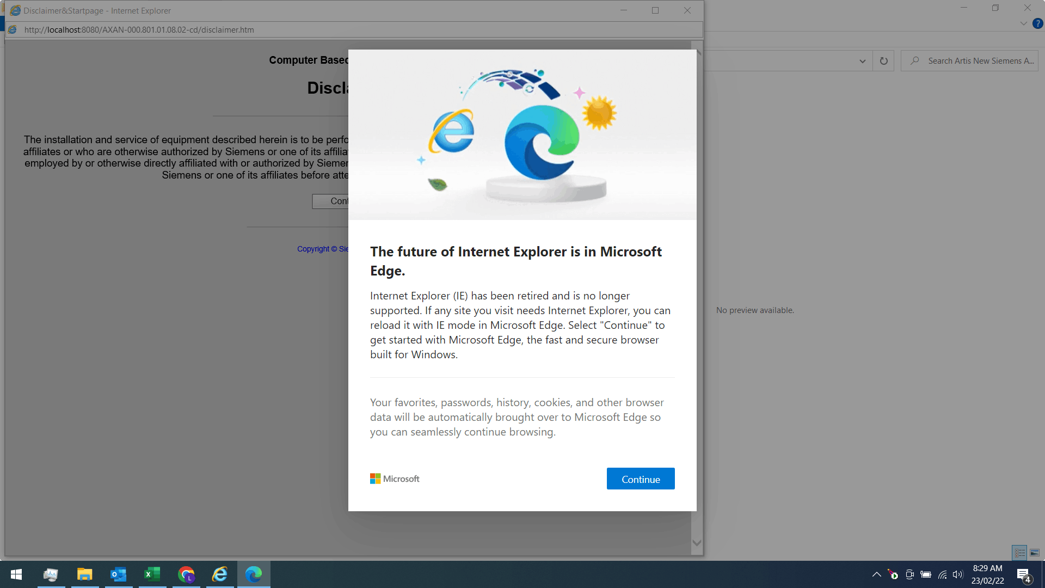
Task: Open the notification action center
Action: (1023, 574)
